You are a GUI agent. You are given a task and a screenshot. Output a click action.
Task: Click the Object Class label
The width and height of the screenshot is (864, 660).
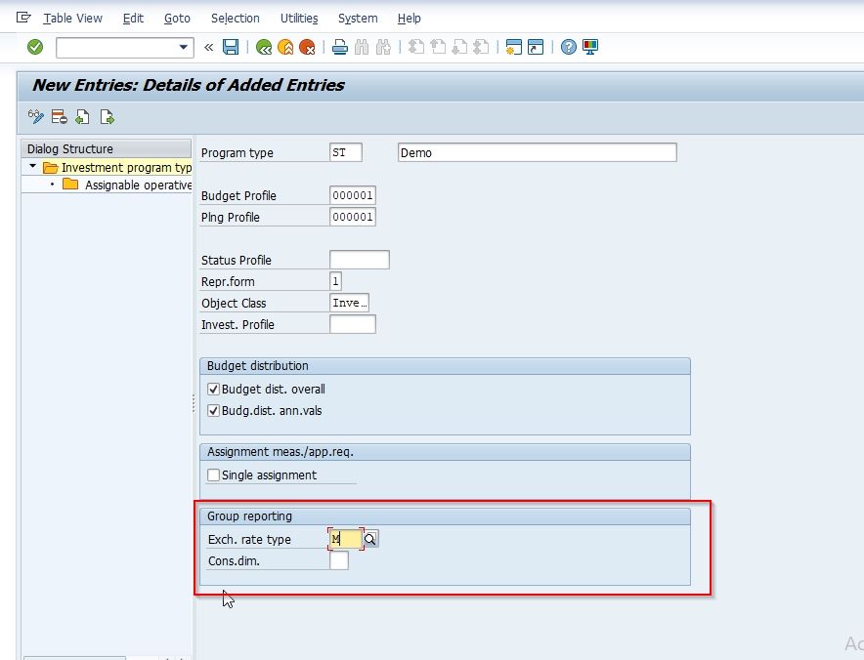tap(234, 304)
